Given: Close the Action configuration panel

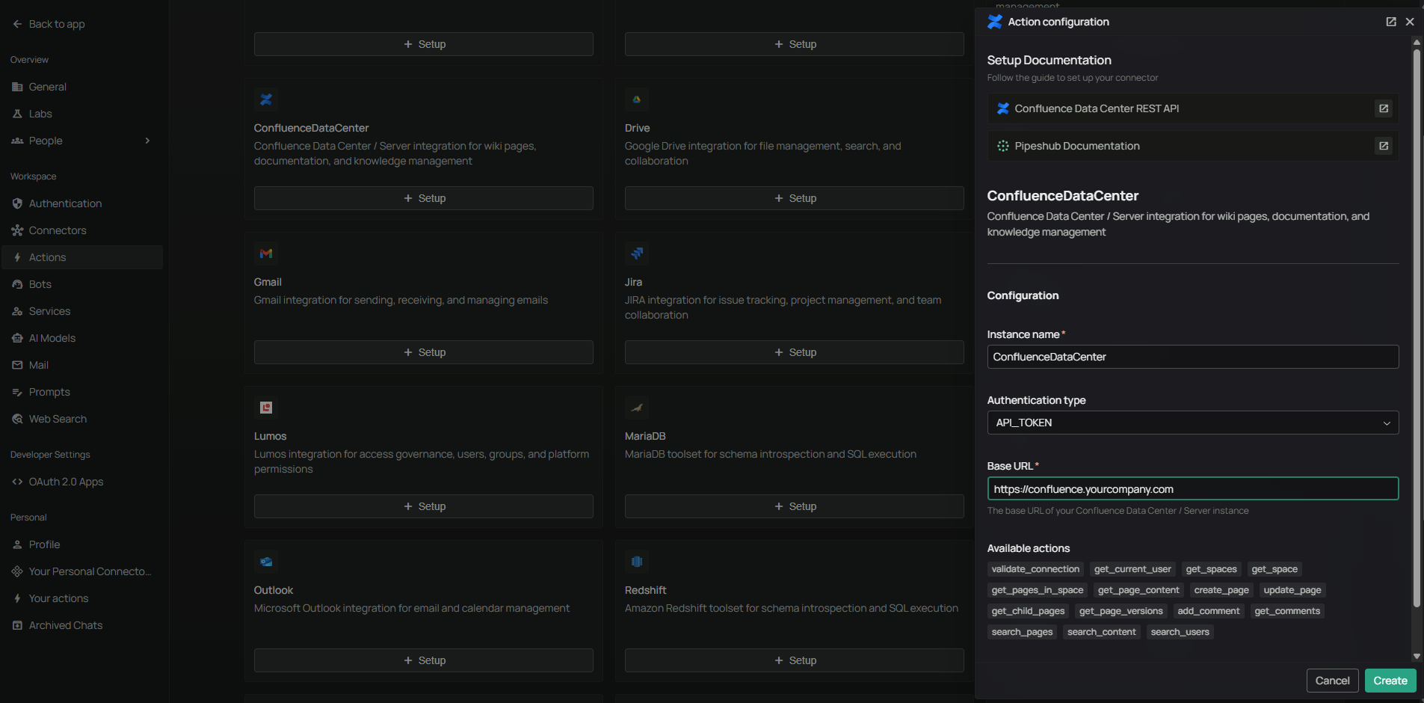Looking at the screenshot, I should coord(1410,22).
